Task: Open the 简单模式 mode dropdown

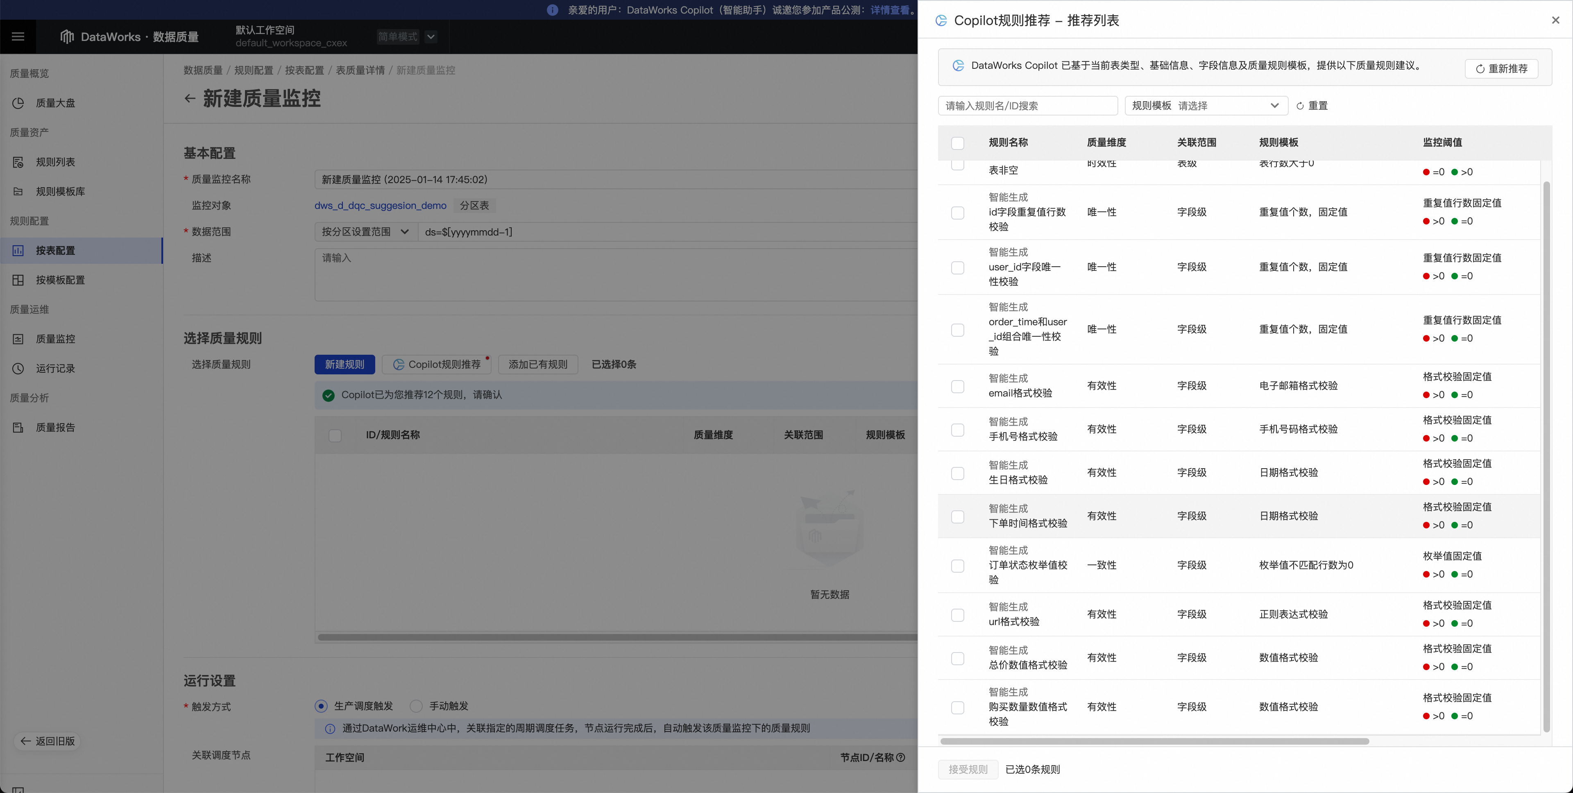Action: (431, 36)
